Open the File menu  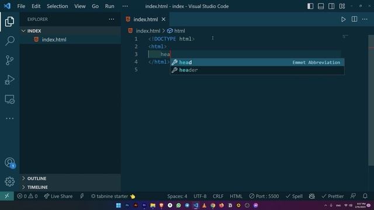pyautogui.click(x=21, y=6)
